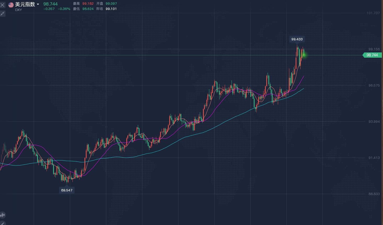Click the glowing green latest price dot

[x=304, y=55]
